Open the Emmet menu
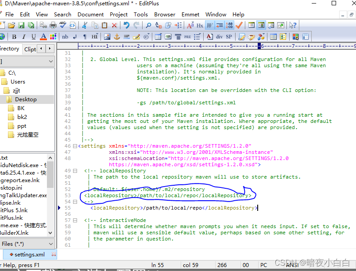The width and height of the screenshot is (356, 271). [x=190, y=15]
